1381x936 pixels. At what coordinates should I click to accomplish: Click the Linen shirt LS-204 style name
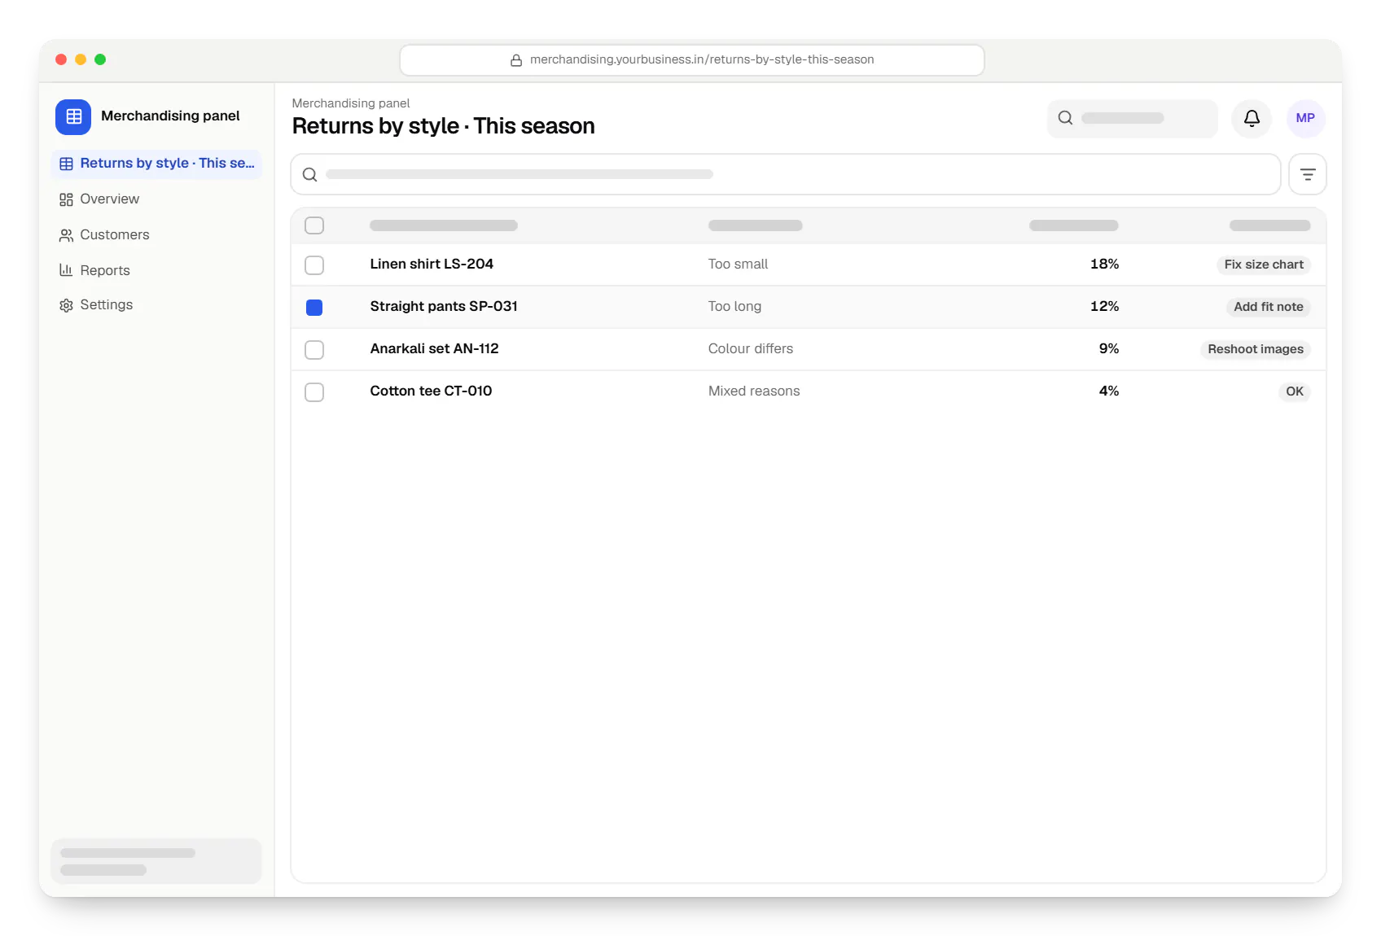(x=432, y=264)
